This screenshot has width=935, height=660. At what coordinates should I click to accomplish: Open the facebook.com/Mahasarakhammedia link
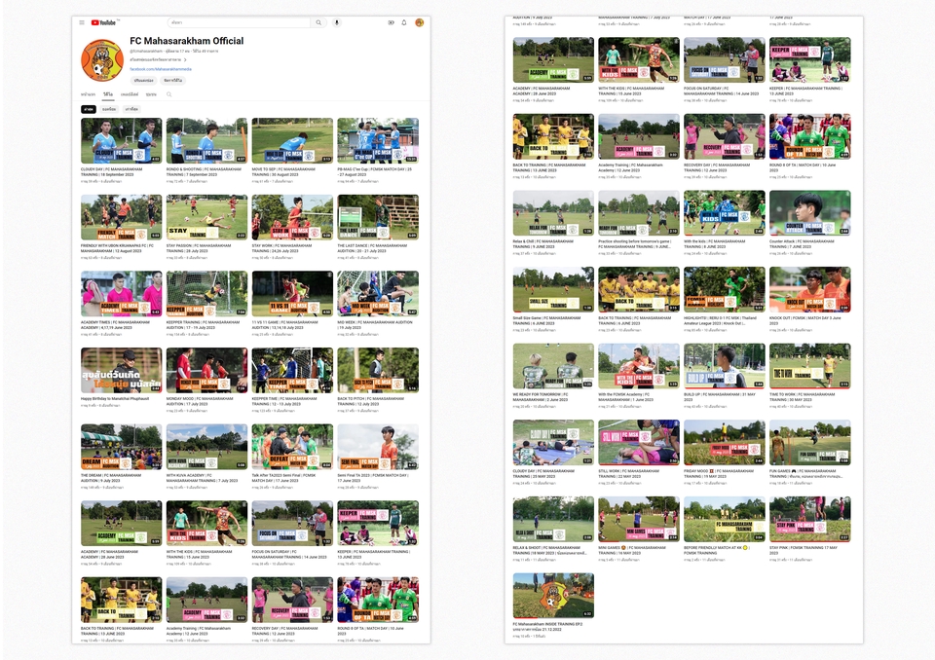tap(161, 69)
